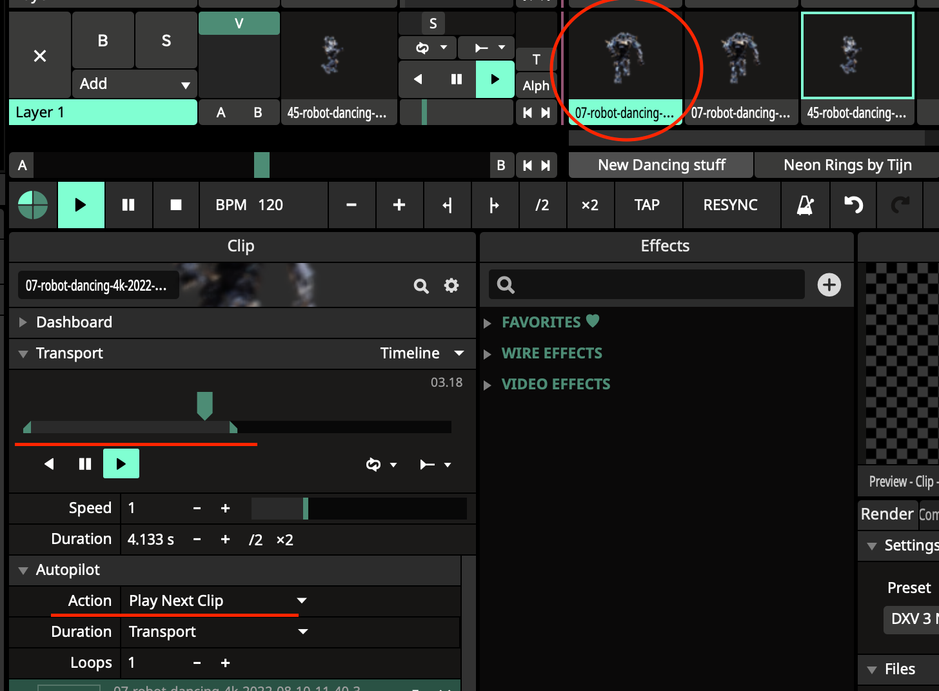Open clip settings gear icon
939x691 pixels.
click(x=451, y=286)
